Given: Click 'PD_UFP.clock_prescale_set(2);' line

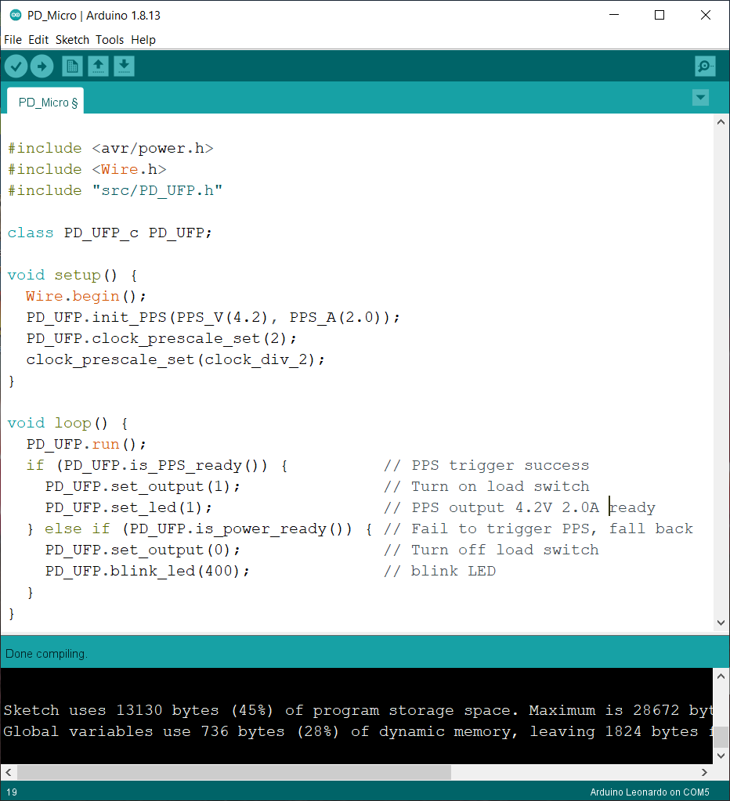Looking at the screenshot, I should coord(161,338).
